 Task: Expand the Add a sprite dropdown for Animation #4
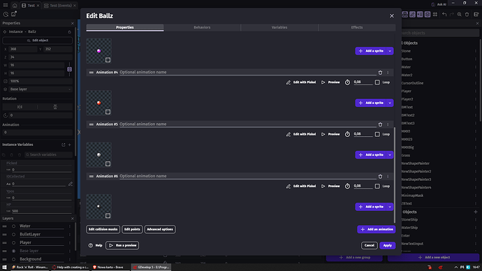pos(390,103)
